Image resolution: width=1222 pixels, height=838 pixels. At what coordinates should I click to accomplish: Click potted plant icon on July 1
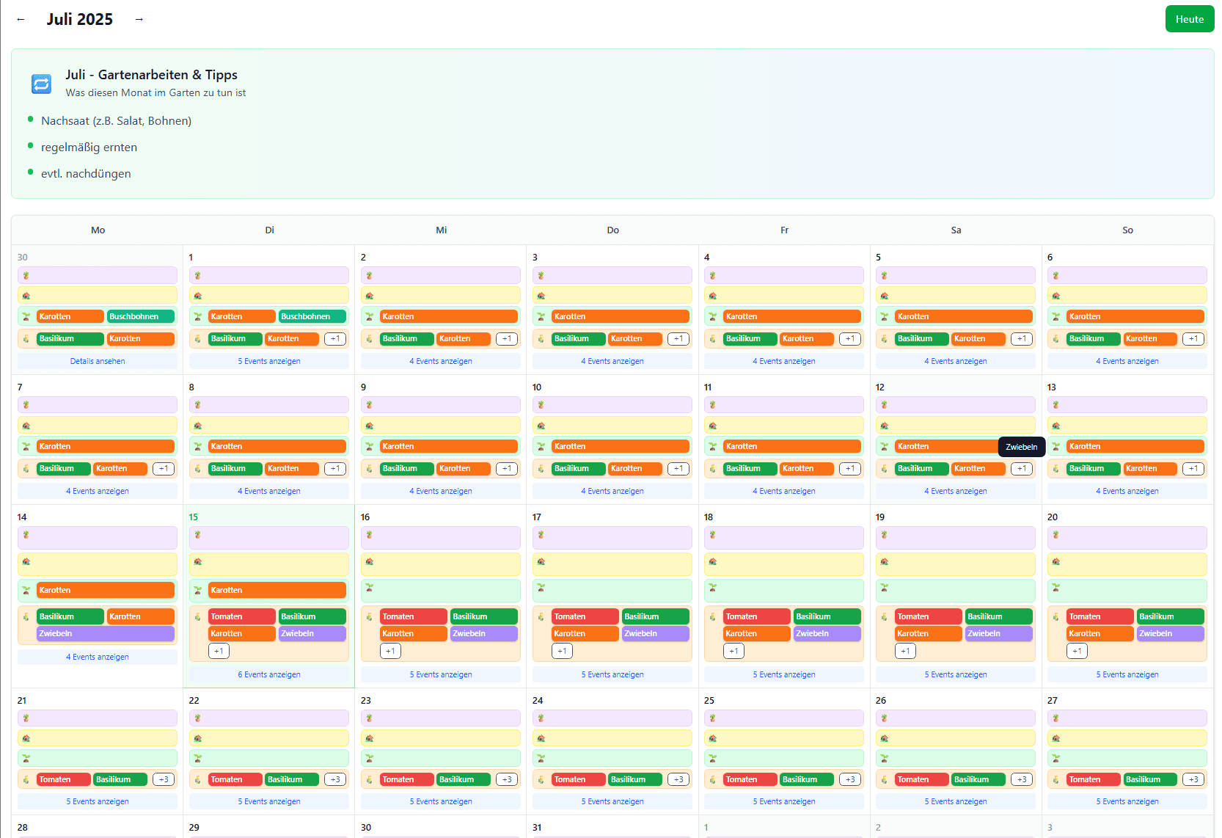pos(197,276)
